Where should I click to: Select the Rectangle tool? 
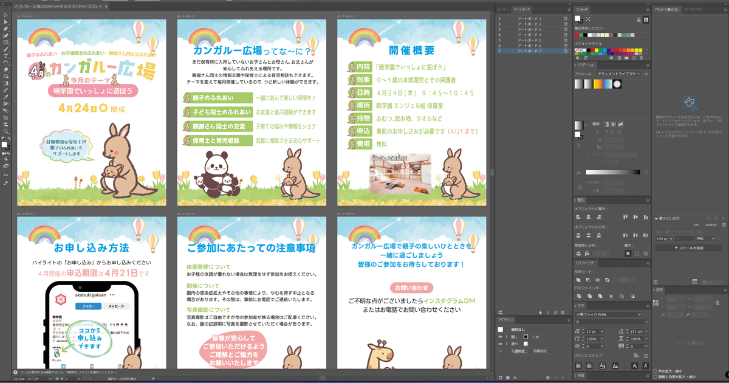tap(5, 43)
